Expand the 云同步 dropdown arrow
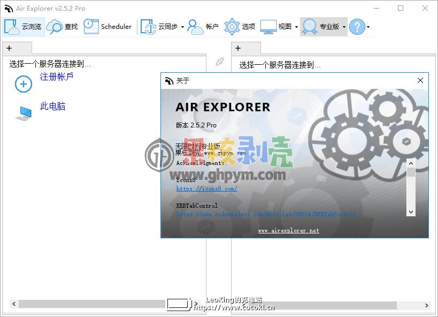 coord(183,27)
